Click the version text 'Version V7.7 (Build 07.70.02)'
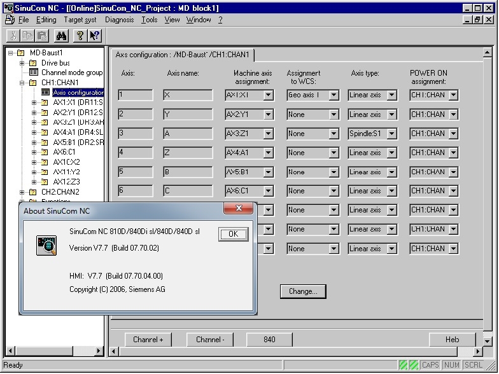The image size is (499, 374). point(114,248)
